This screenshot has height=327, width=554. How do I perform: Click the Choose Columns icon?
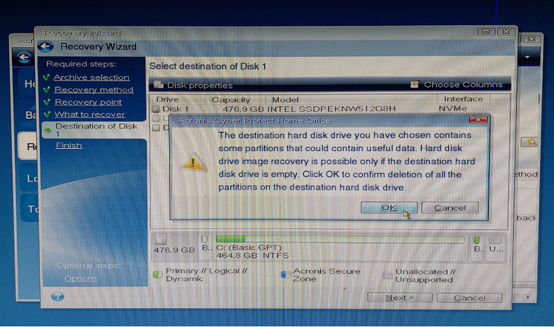click(415, 85)
